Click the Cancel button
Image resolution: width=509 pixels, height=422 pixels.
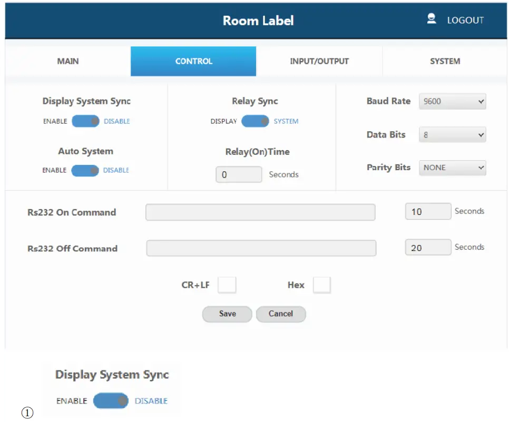280,314
